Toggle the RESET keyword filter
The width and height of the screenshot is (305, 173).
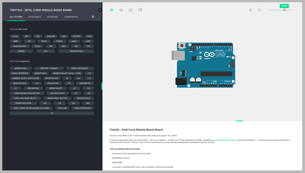(x=44, y=41)
